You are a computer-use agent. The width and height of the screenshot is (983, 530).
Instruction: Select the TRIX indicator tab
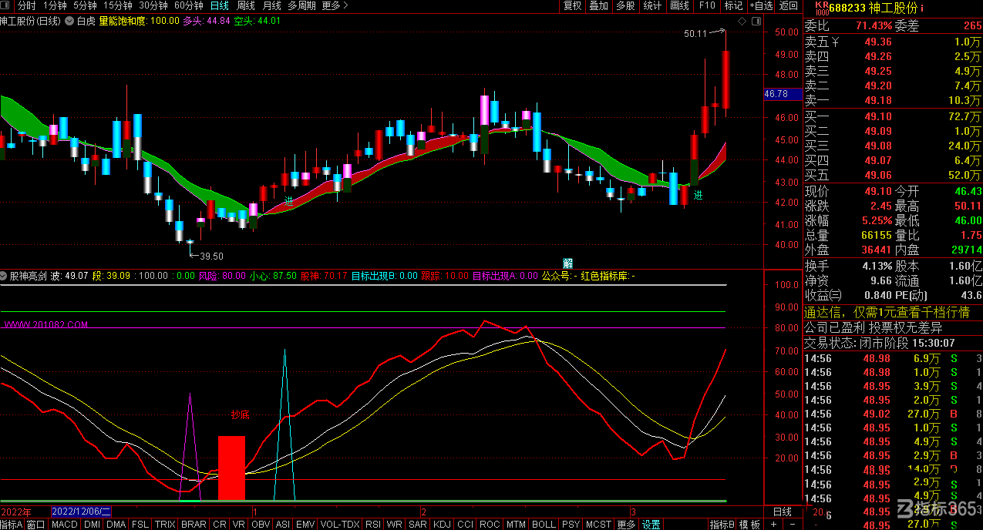point(165,525)
